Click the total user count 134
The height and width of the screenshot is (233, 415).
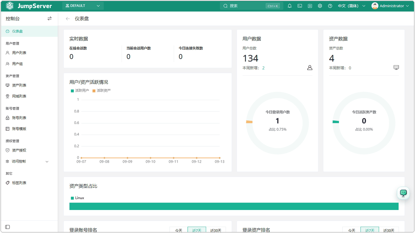[250, 58]
